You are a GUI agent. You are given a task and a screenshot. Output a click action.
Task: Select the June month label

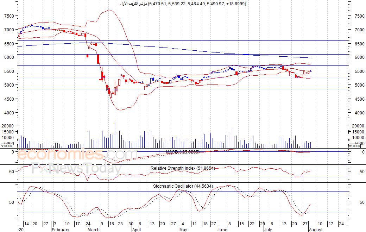[222, 230]
